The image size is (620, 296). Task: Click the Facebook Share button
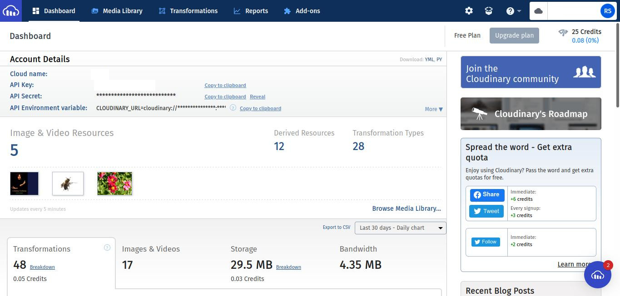[x=487, y=195]
